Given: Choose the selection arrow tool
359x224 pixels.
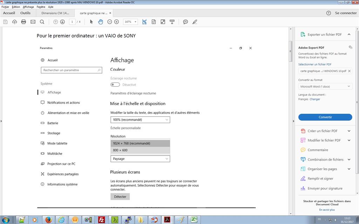Looking at the screenshot, I should click(92, 22).
